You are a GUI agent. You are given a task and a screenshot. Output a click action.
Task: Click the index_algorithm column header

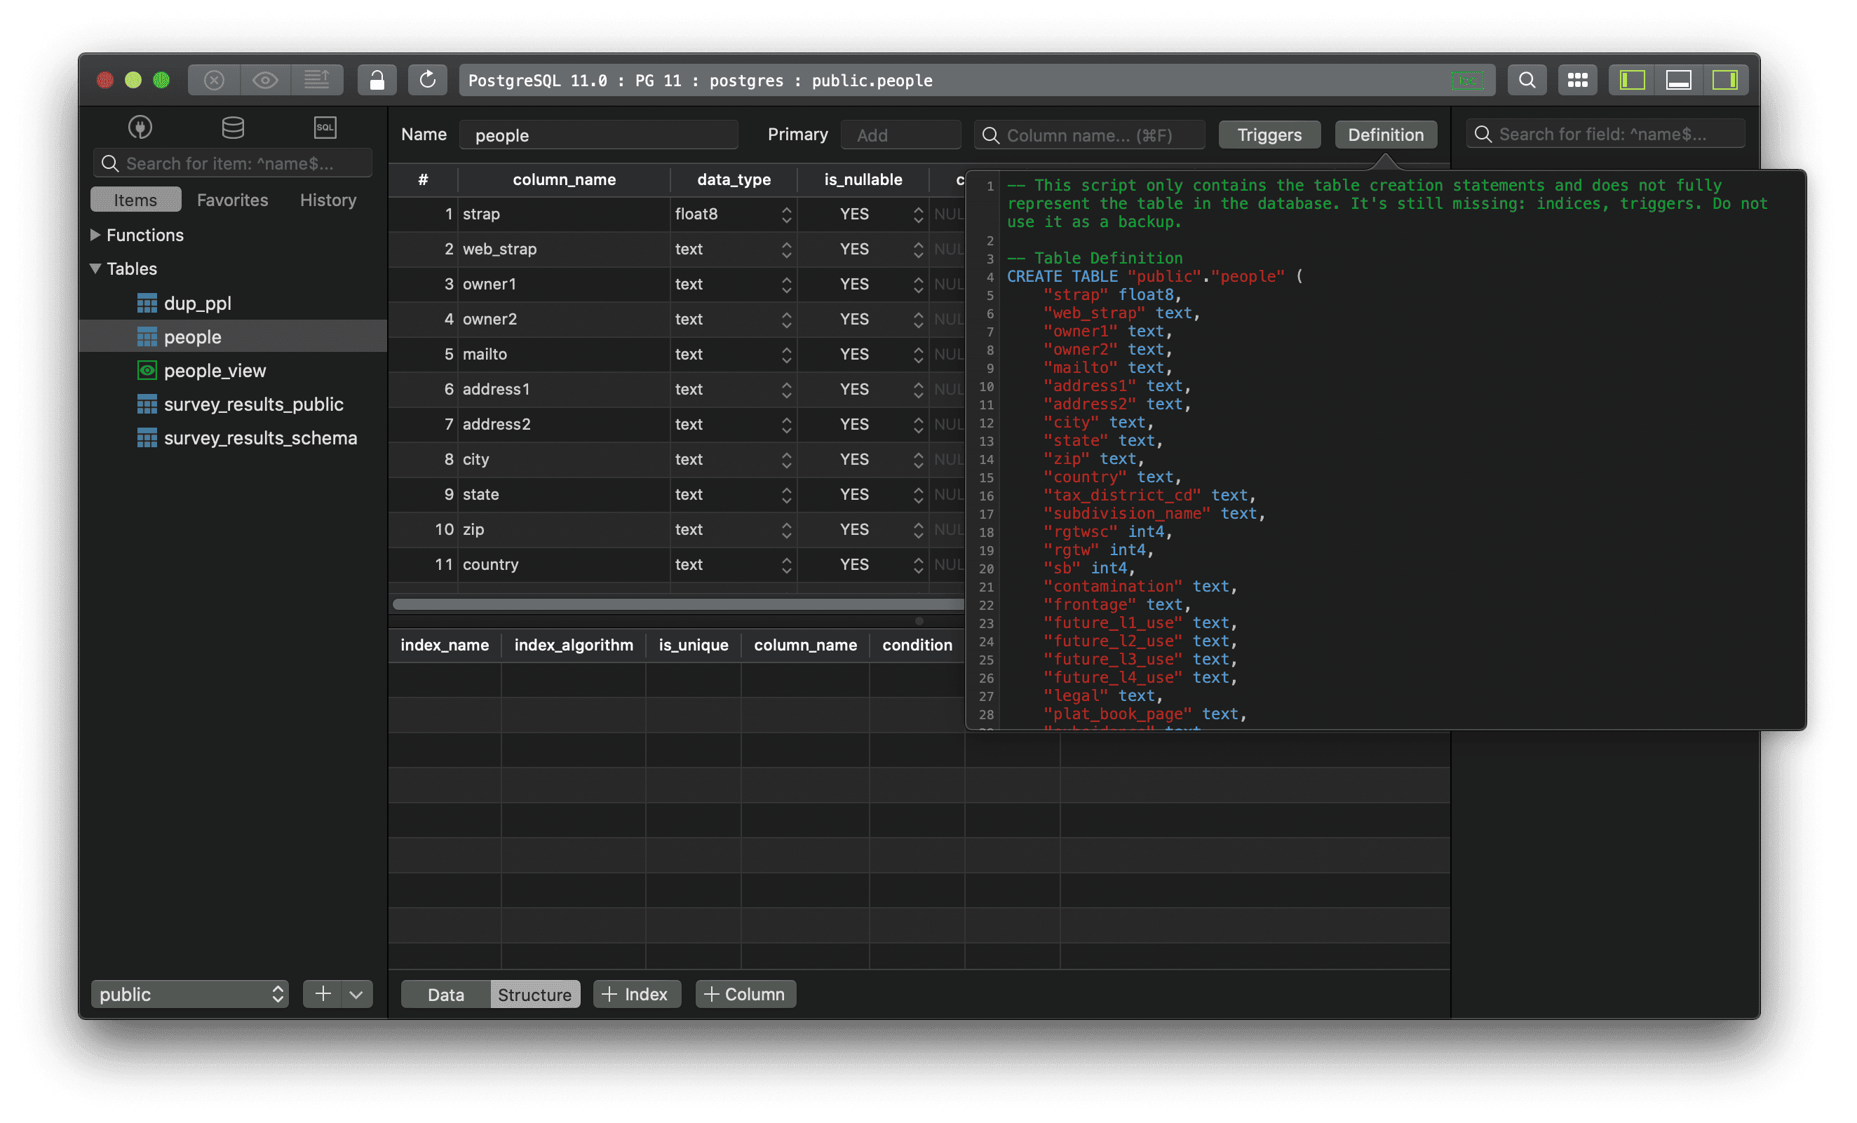574,645
